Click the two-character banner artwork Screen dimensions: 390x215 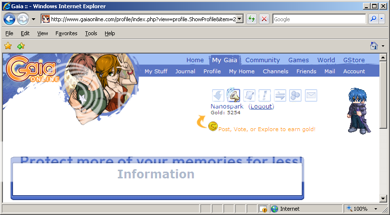click(x=101, y=88)
